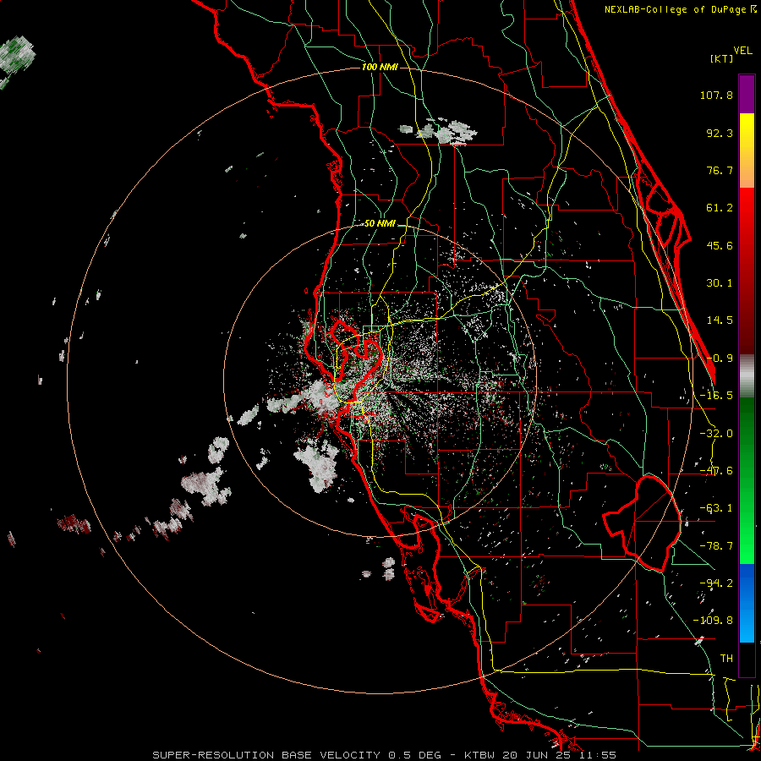
Task: Select the 14.5 velocity scale value
Action: tap(720, 320)
